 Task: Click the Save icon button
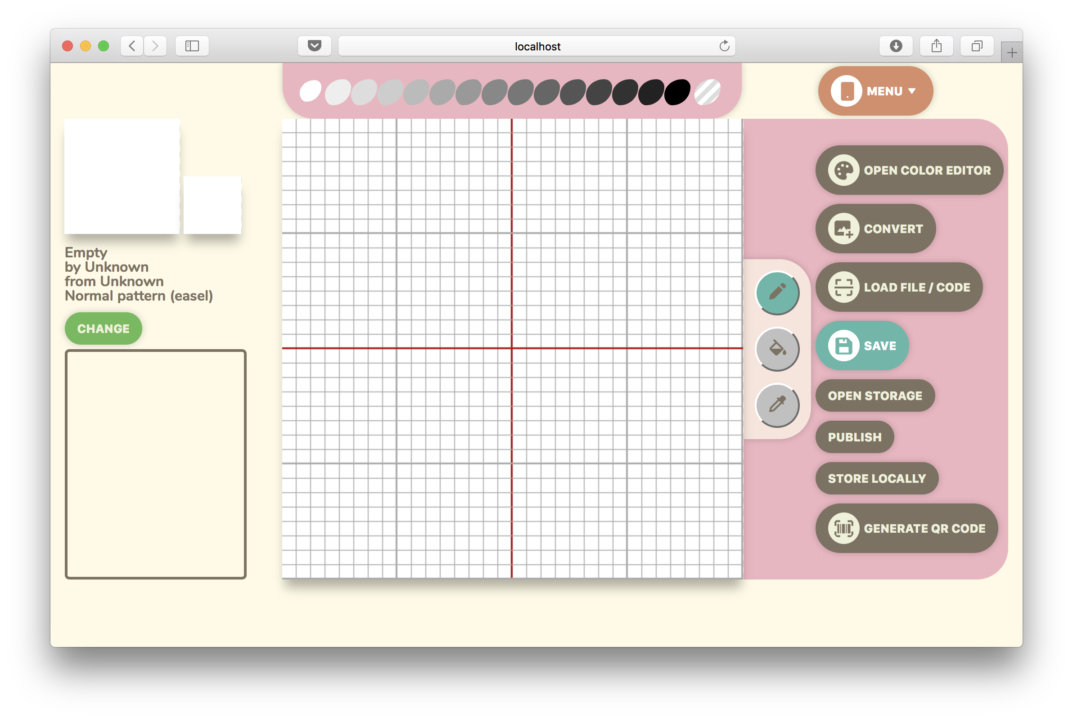point(844,346)
